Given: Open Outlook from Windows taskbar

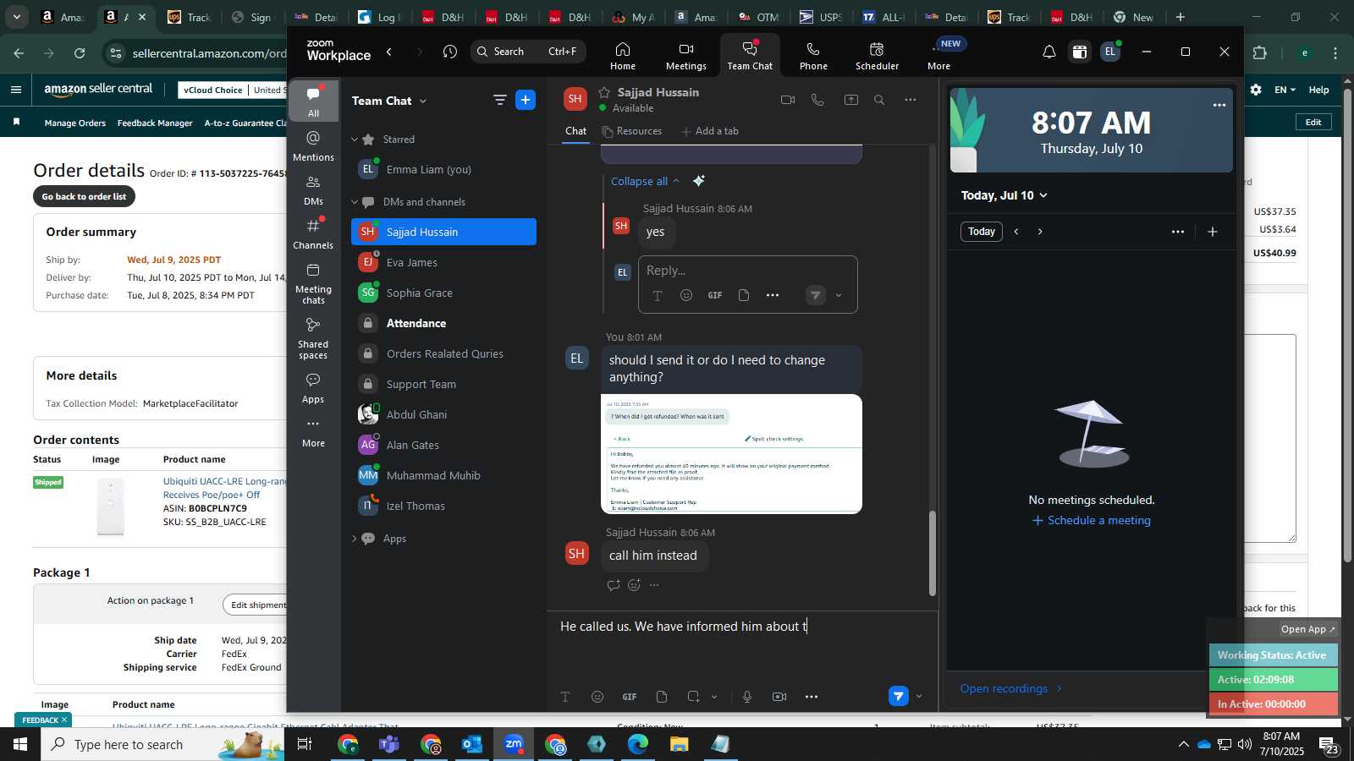Looking at the screenshot, I should 472,744.
